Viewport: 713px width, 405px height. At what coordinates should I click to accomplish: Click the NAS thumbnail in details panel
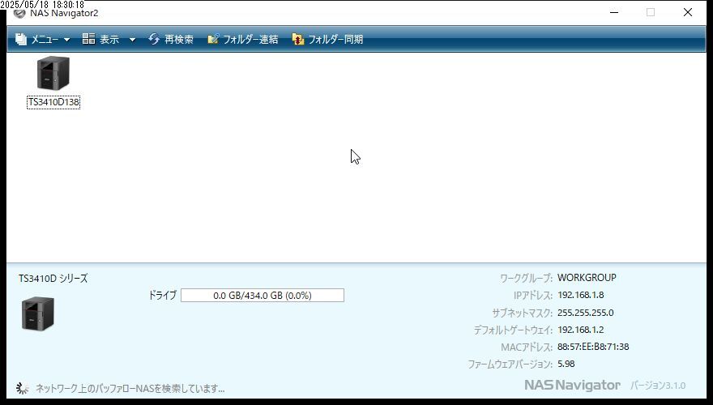[x=38, y=313]
